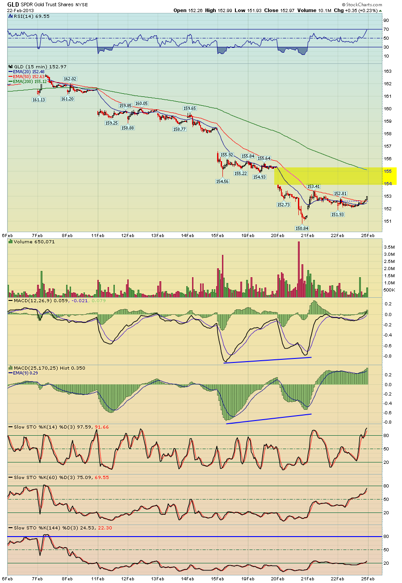Click the 155.22 price low label
Screen dimensions: 402x583
click(241, 173)
